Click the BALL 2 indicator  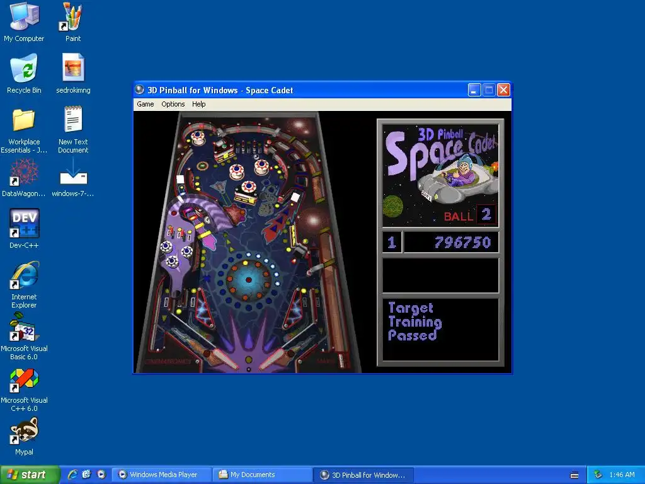469,215
